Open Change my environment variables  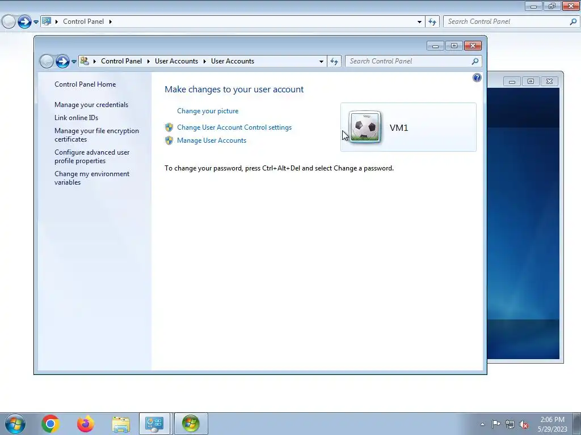(92, 178)
